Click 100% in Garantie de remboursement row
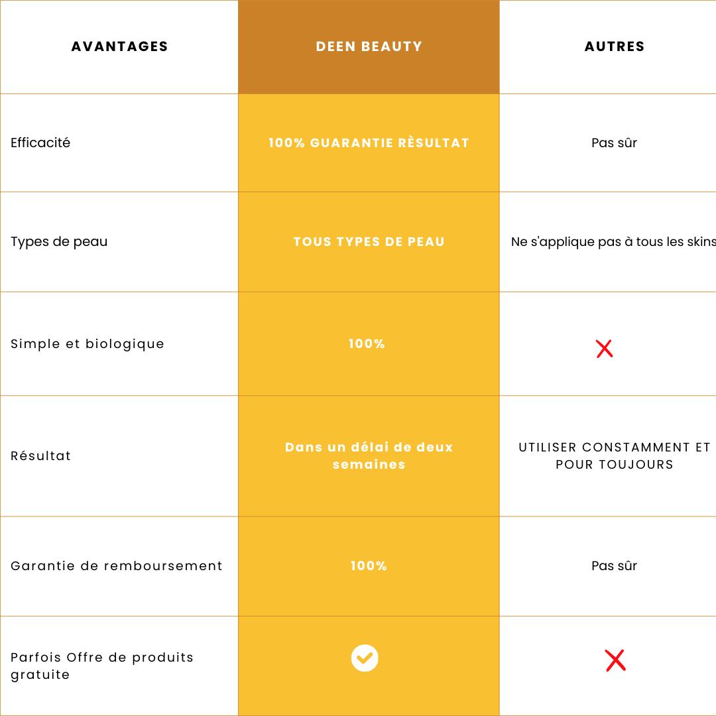Viewport: 716px width, 716px height. click(x=369, y=566)
